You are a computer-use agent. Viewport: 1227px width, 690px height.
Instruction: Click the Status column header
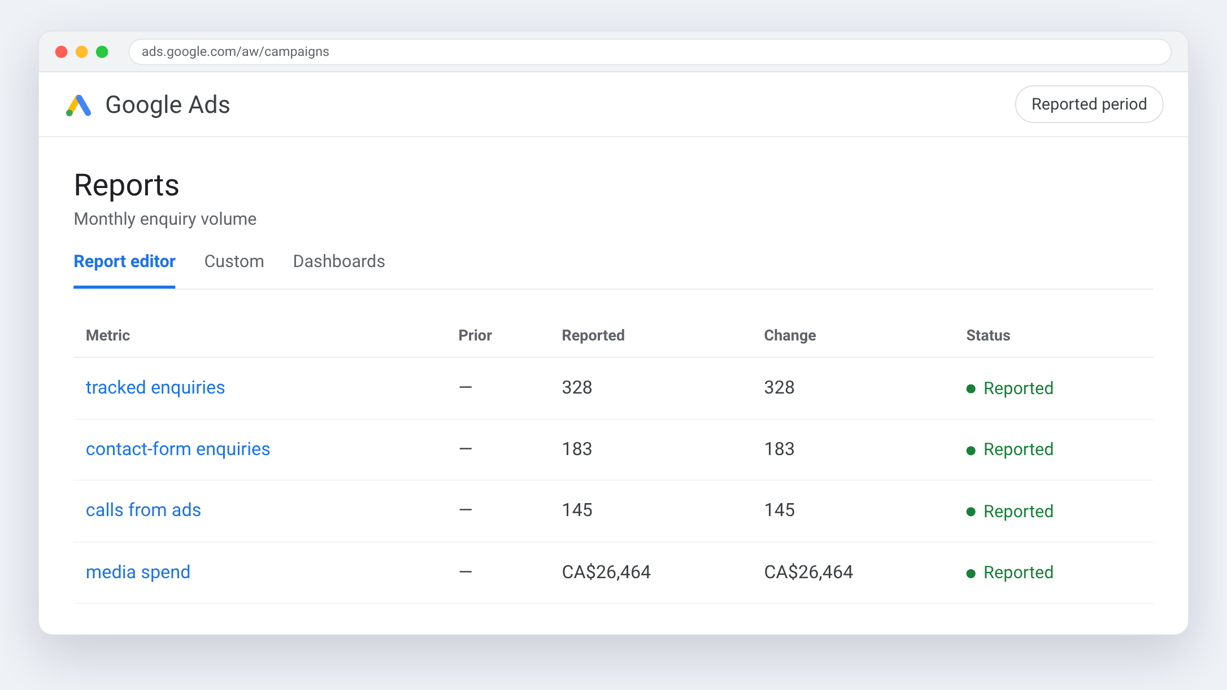988,335
